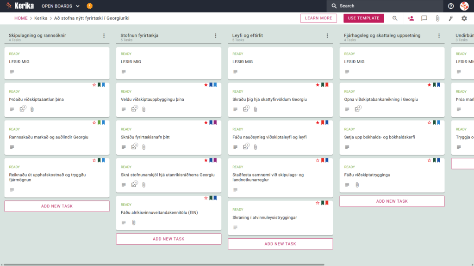The width and height of the screenshot is (474, 266).
Task: Click board title Að stofna nýtt fyrirtæki í Georgíuríki
Action: coord(92,18)
